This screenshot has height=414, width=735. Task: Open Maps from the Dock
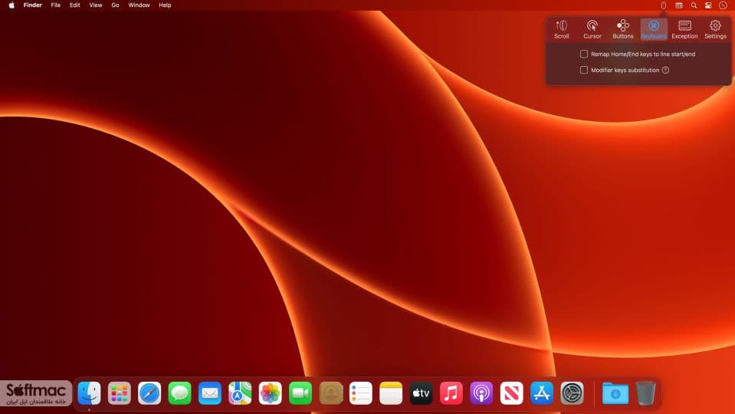[240, 393]
